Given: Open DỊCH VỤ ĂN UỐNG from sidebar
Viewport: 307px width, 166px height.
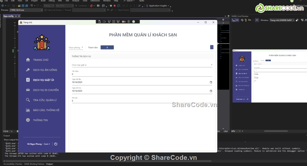Looking at the screenshot, I should pyautogui.click(x=45, y=70).
